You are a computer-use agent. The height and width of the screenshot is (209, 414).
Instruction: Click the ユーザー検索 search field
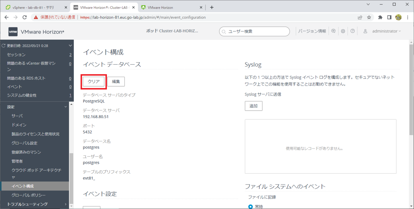254,31
